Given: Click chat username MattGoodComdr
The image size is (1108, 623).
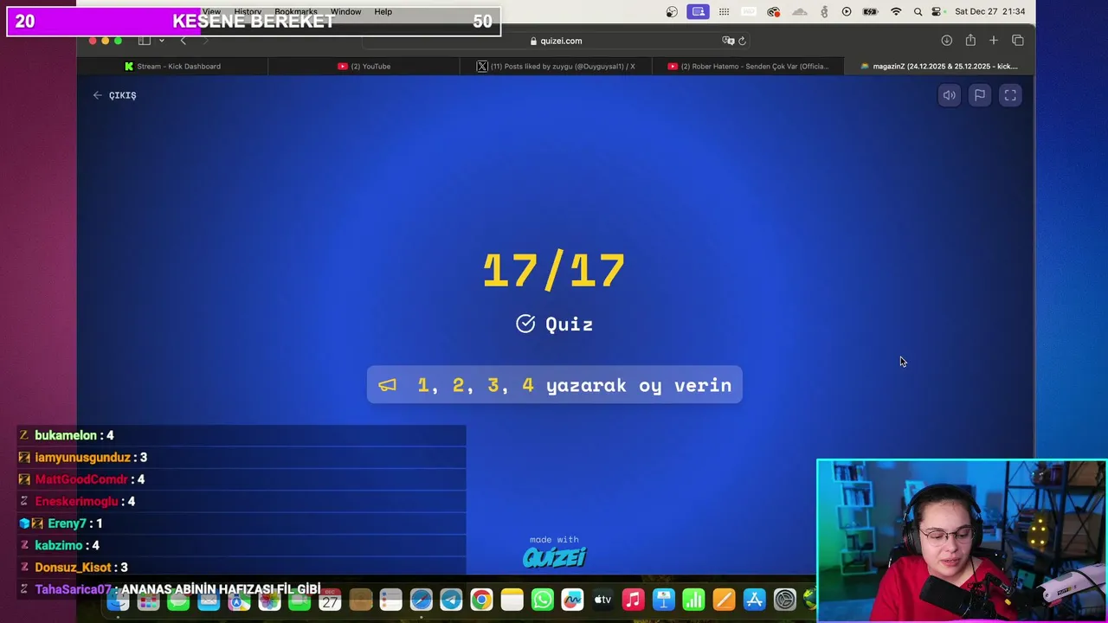Looking at the screenshot, I should point(81,479).
